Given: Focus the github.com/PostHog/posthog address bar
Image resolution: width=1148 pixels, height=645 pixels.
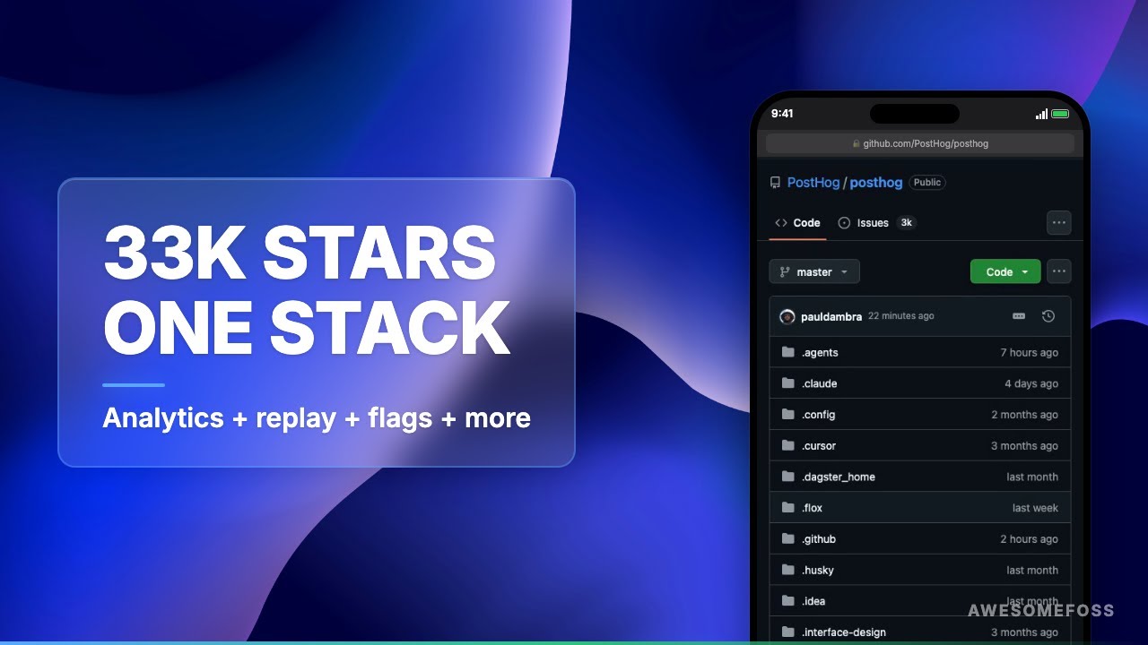Looking at the screenshot, I should click(x=920, y=143).
